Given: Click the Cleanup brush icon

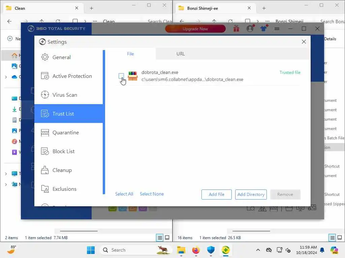Looking at the screenshot, I should [45, 170].
